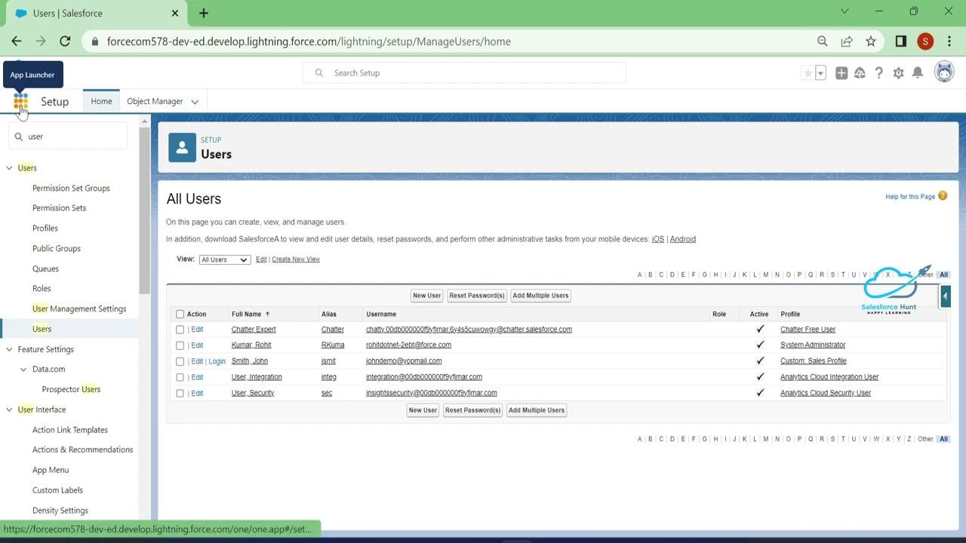
Task: Select the Kumar, Rohit row checkbox
Action: (180, 345)
